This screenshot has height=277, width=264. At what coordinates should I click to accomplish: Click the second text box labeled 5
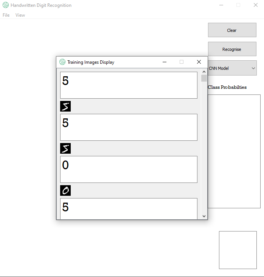tap(129, 127)
